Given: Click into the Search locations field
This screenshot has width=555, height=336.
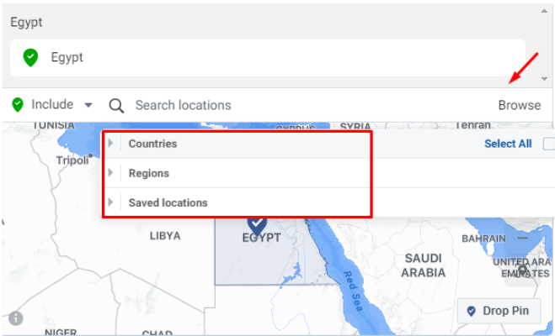Looking at the screenshot, I should pyautogui.click(x=253, y=105).
